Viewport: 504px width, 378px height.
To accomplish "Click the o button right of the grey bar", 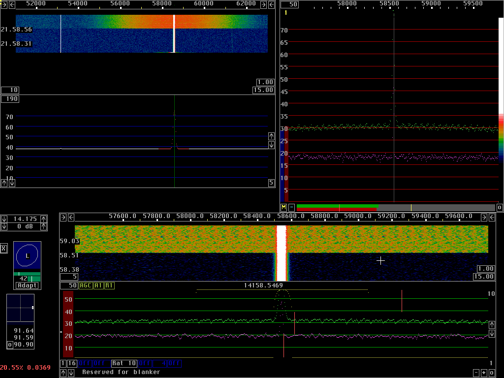I will (x=500, y=208).
